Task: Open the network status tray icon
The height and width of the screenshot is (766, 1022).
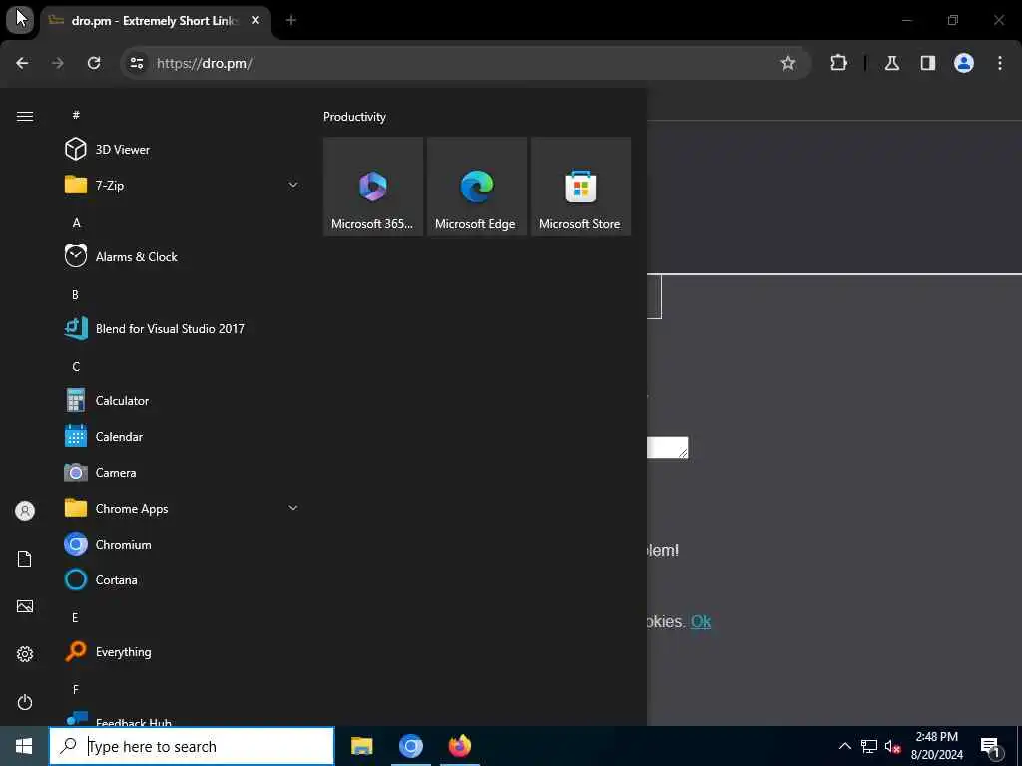Action: 869,746
